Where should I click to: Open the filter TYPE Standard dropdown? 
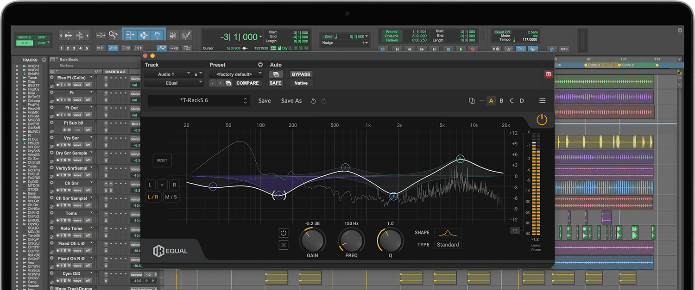tap(448, 245)
